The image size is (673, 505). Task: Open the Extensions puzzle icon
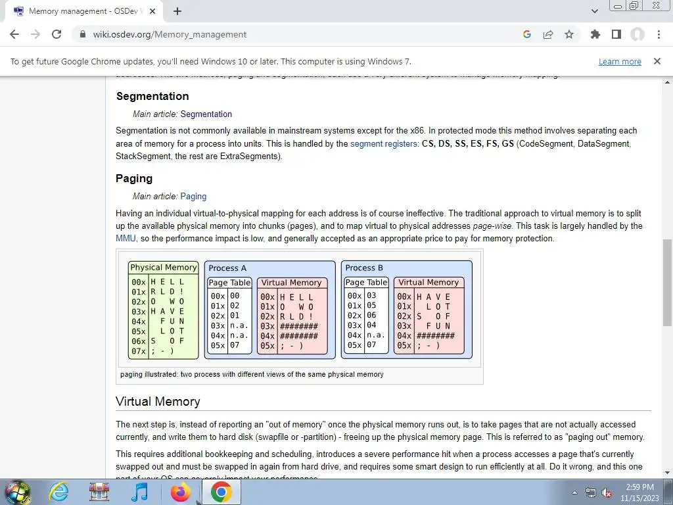click(595, 34)
